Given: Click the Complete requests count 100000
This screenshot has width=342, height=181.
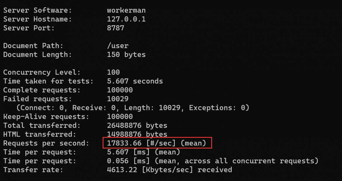Looking at the screenshot, I should pyautogui.click(x=120, y=90).
